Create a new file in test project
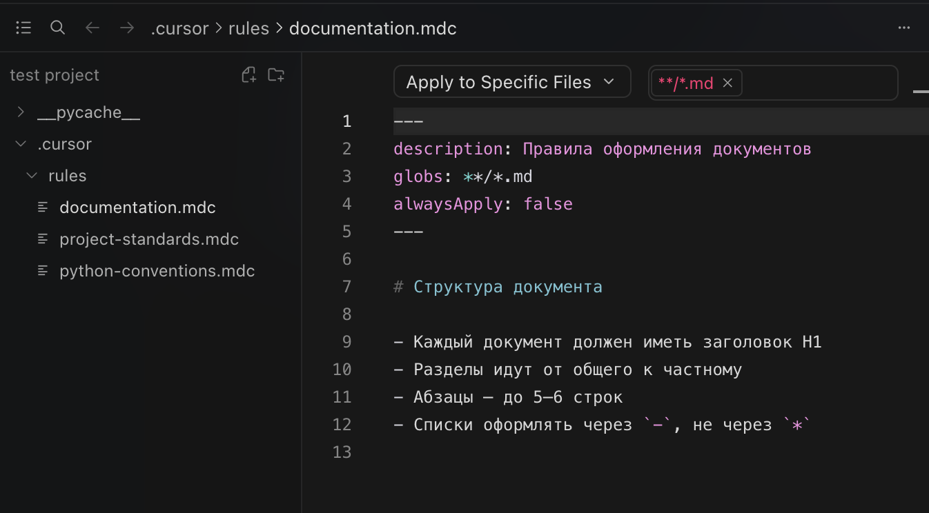This screenshot has width=929, height=513. click(249, 75)
